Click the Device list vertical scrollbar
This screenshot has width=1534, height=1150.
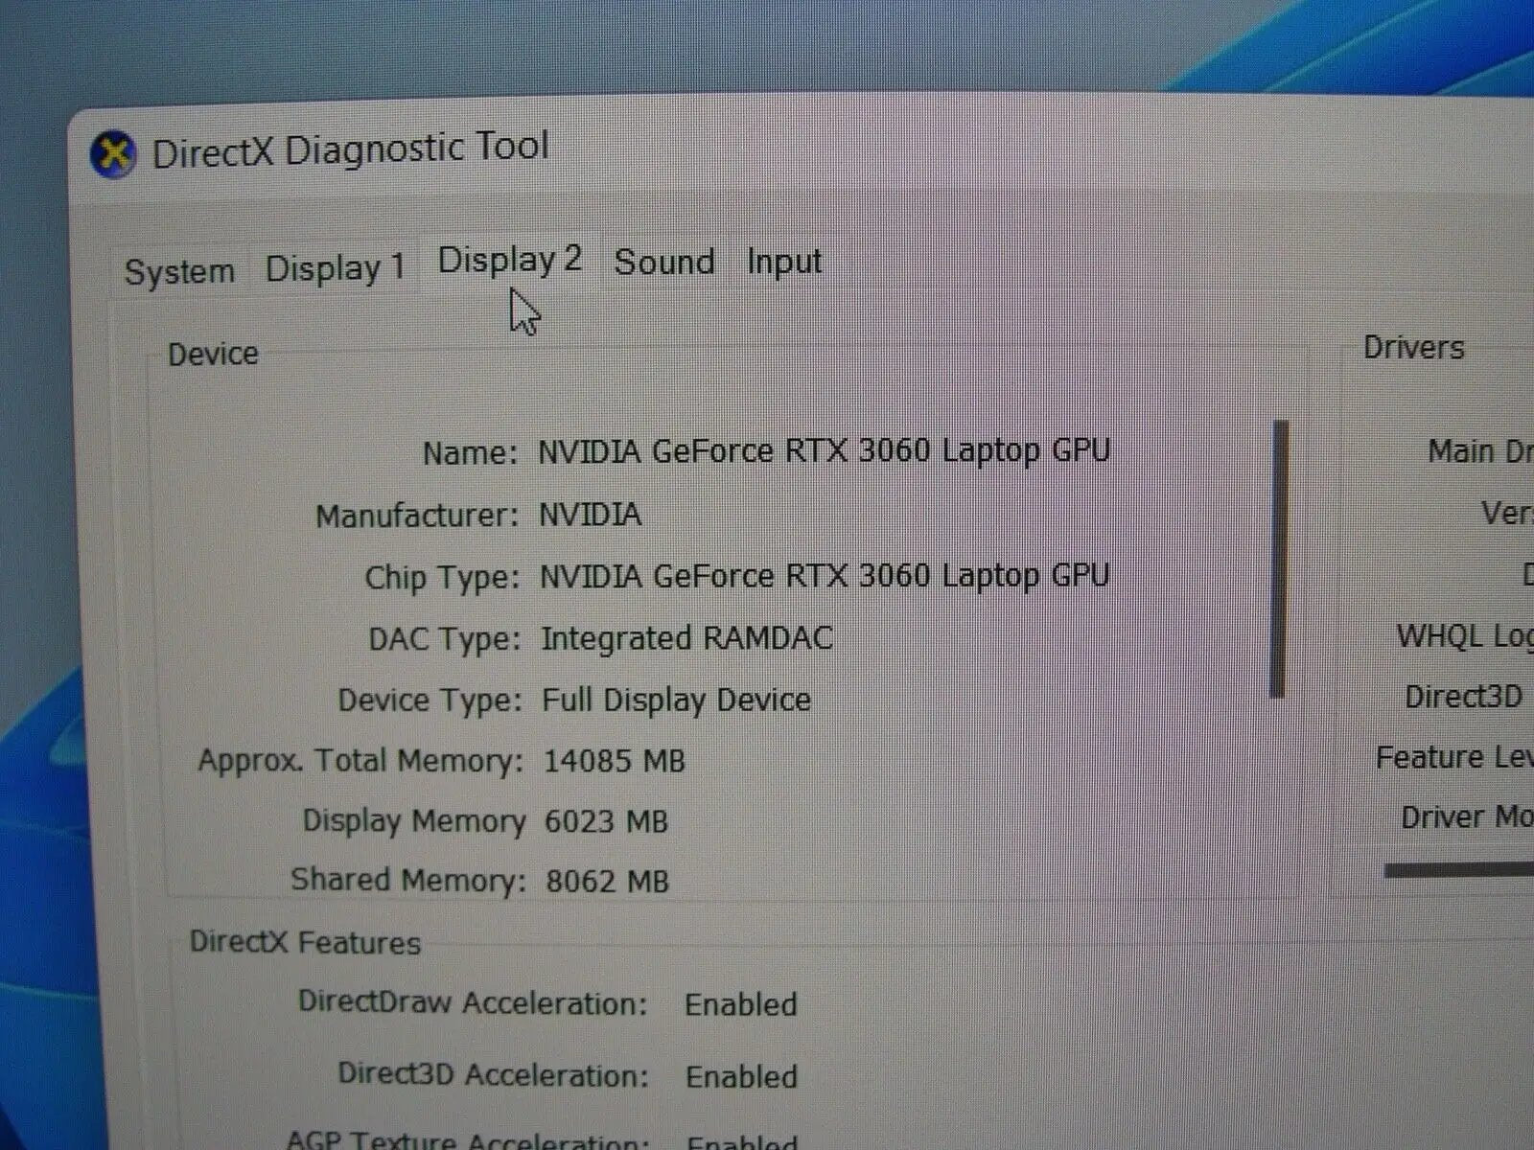[x=1279, y=559]
